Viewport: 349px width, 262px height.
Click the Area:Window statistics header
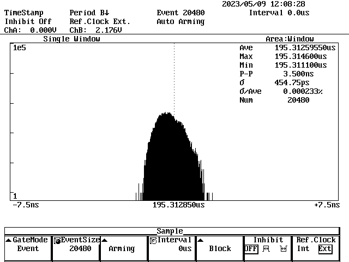[290, 39]
